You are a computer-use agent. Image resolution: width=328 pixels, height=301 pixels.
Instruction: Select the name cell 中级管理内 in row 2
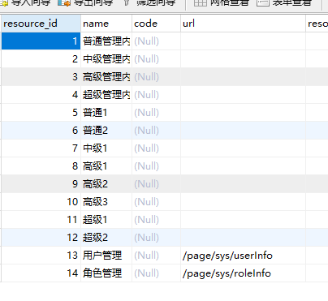[x=106, y=59]
